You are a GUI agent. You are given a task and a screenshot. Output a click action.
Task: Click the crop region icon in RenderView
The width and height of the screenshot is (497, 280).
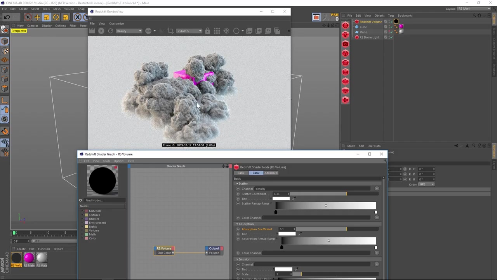pos(170,31)
